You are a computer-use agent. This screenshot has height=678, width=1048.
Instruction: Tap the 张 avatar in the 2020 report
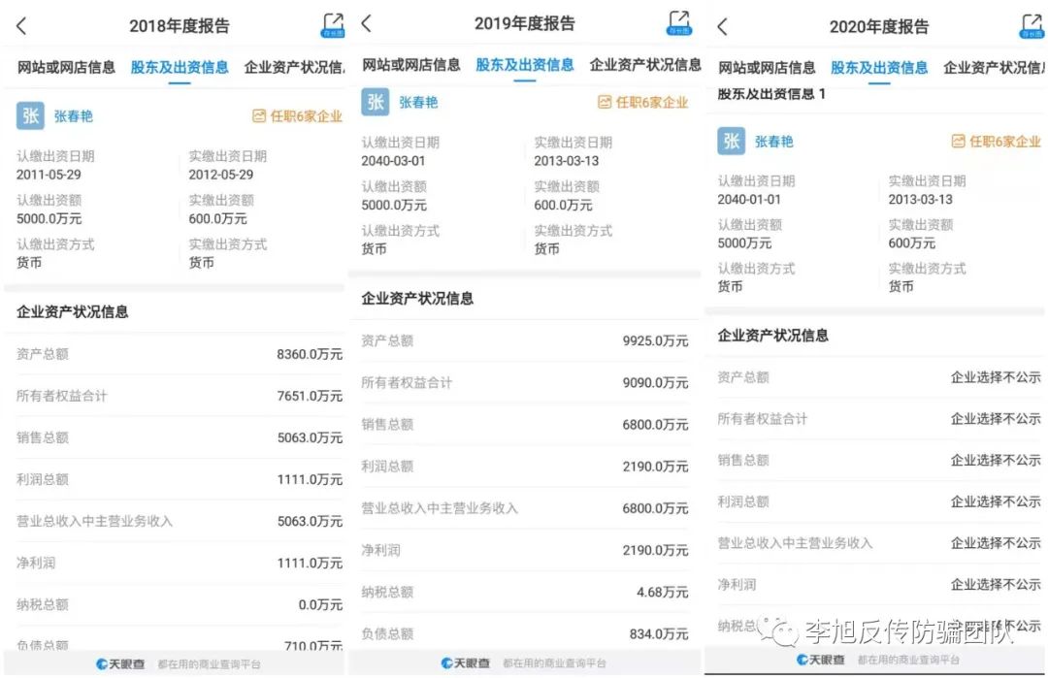click(732, 142)
